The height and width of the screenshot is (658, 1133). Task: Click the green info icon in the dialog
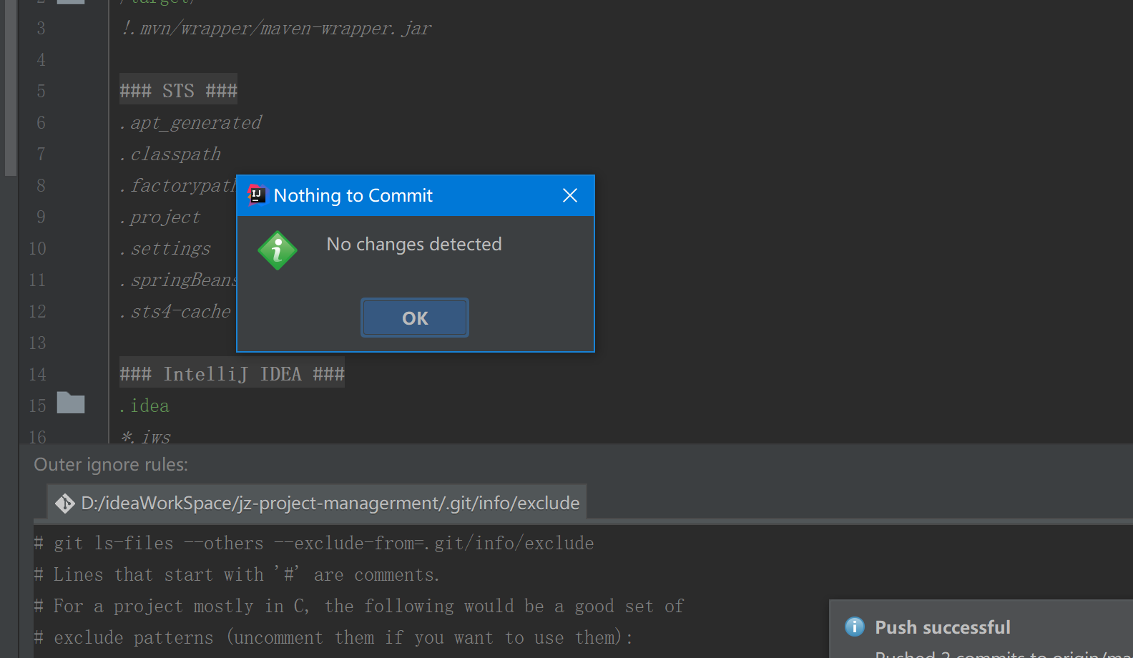pos(278,250)
